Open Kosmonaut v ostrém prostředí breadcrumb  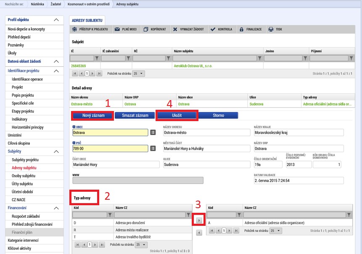click(89, 4)
